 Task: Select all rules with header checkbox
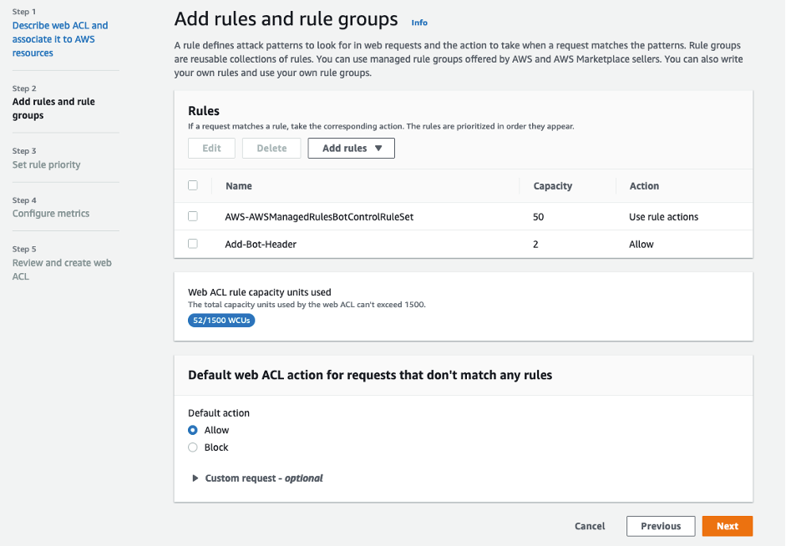[x=194, y=185]
